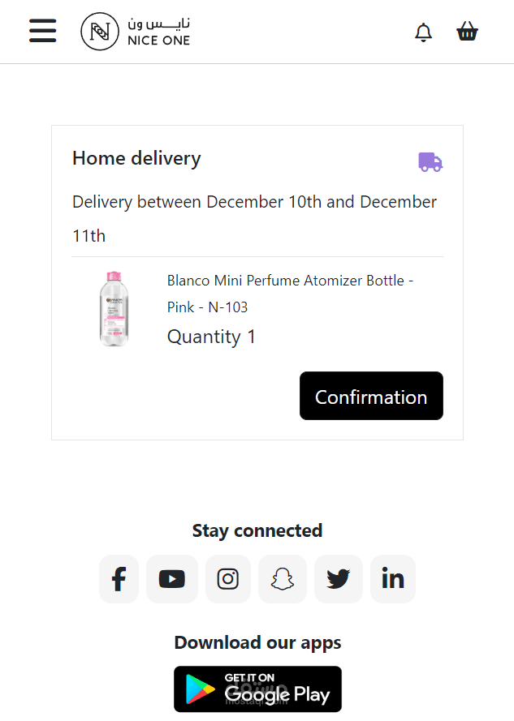Click the purple delivery truck icon
This screenshot has height=721, width=514.
tap(430, 161)
